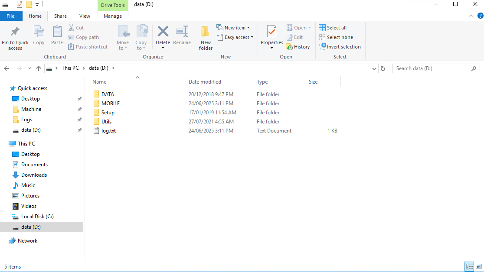Sort files by Date modified column
This screenshot has height=272, width=484.
click(205, 82)
